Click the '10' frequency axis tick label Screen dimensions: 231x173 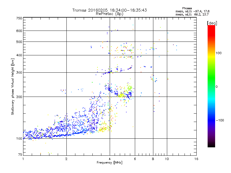(167, 159)
